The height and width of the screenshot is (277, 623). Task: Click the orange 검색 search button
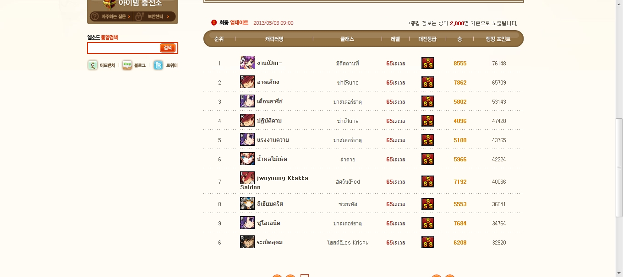pos(168,48)
